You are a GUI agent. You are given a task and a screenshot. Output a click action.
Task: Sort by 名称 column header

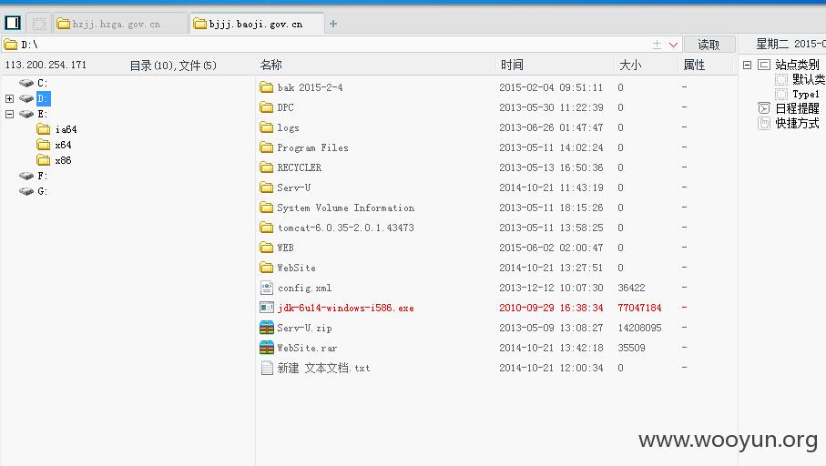pos(271,65)
